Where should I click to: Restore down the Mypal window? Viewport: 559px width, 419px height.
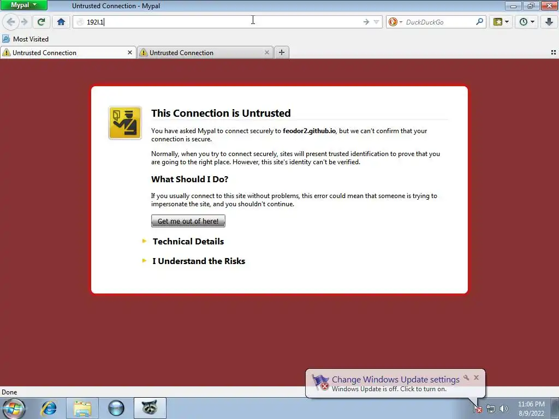[x=531, y=5]
